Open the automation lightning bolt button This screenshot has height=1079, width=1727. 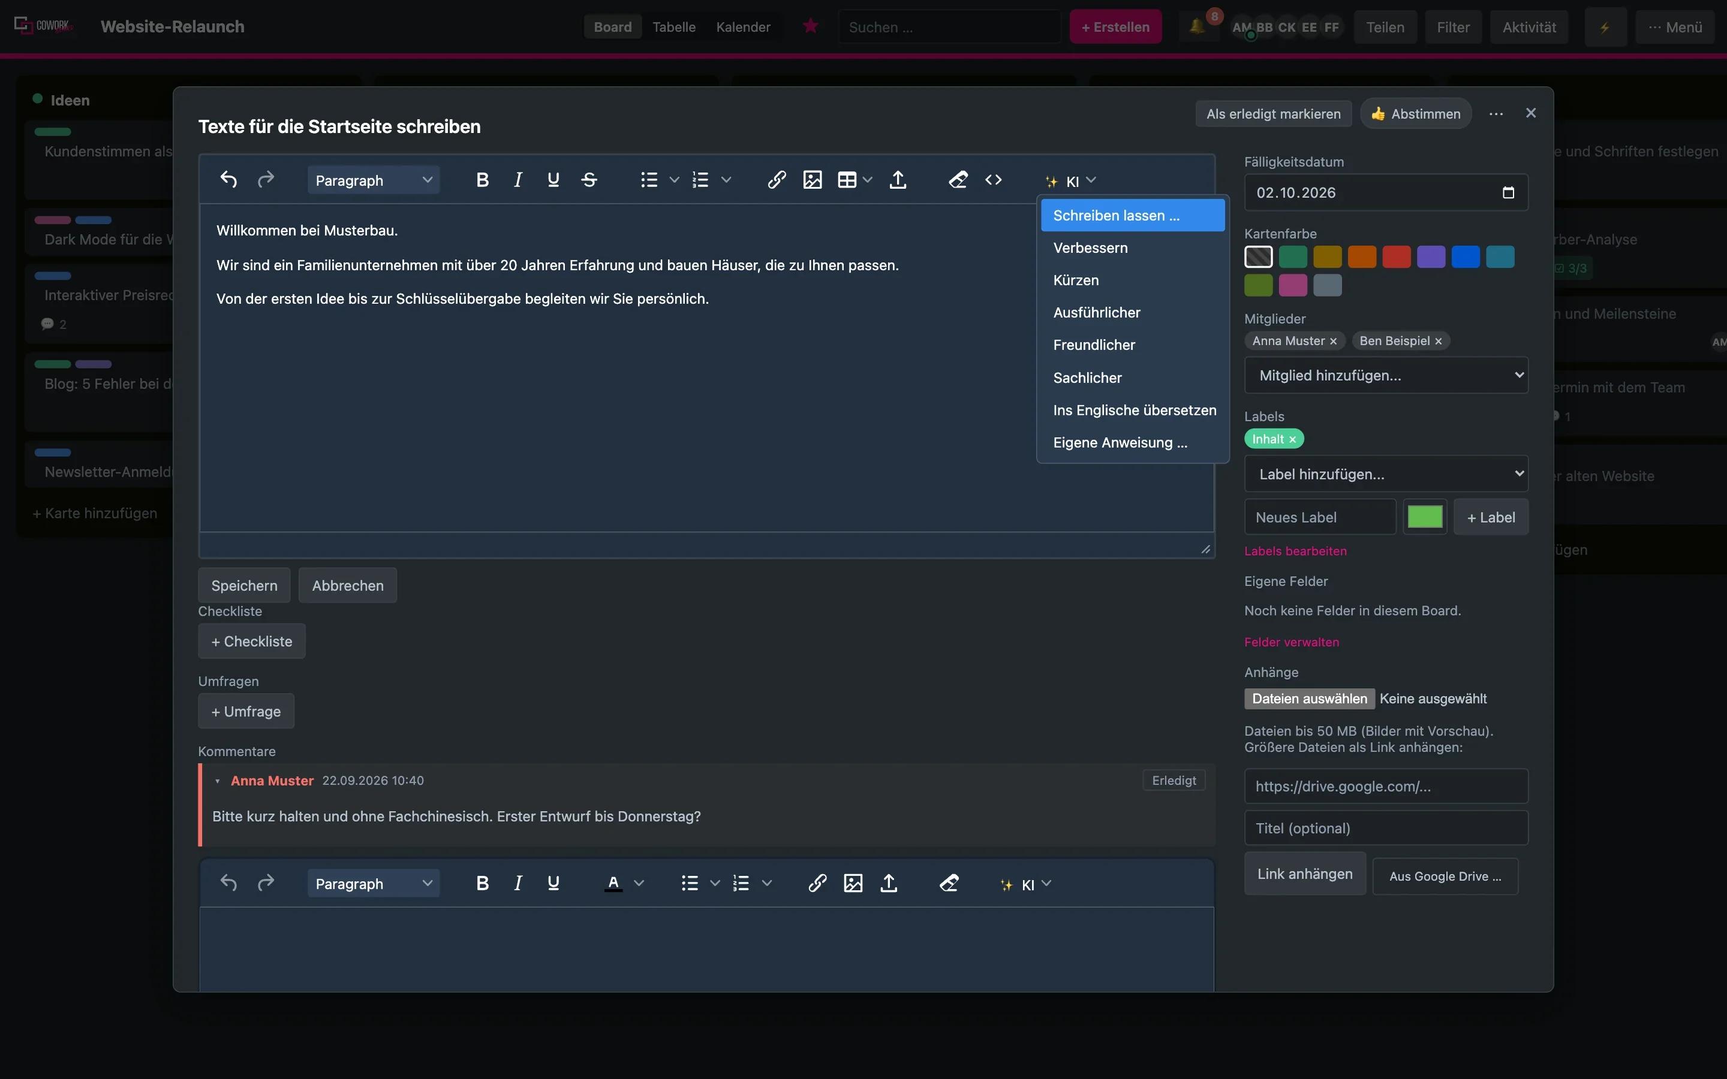tap(1605, 27)
